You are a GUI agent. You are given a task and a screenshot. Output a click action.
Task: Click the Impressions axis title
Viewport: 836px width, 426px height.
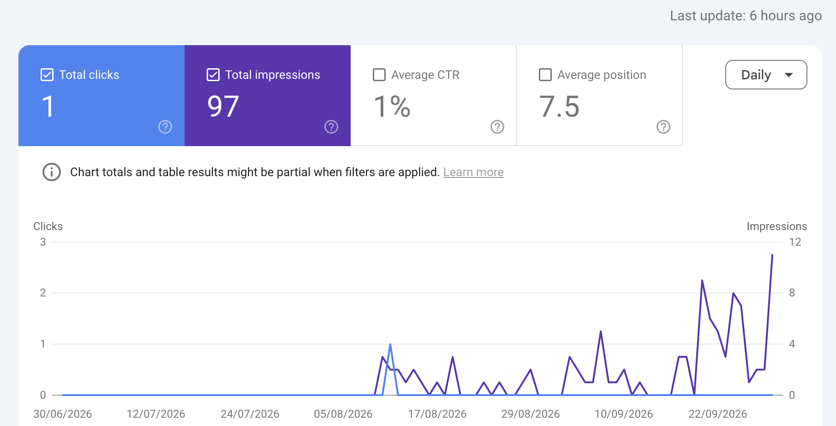(x=777, y=226)
